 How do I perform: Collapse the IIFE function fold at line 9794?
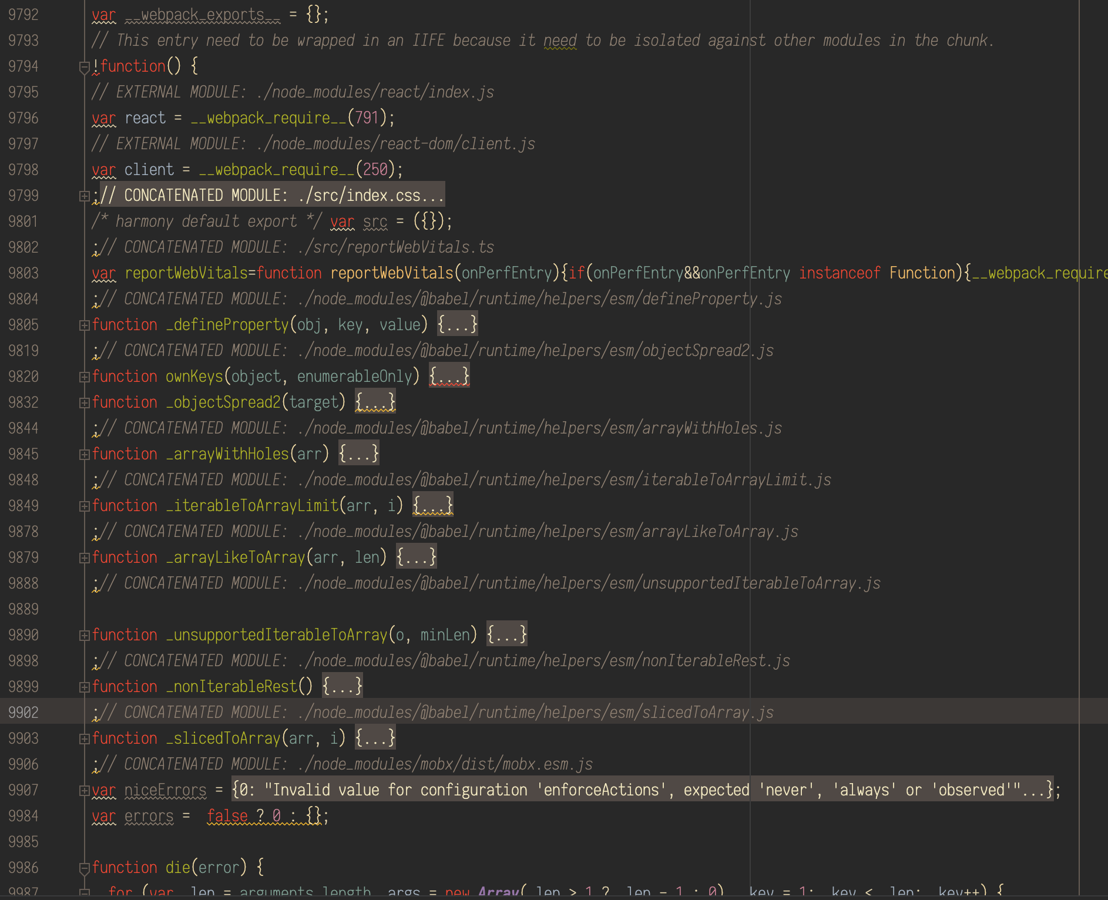click(x=84, y=67)
